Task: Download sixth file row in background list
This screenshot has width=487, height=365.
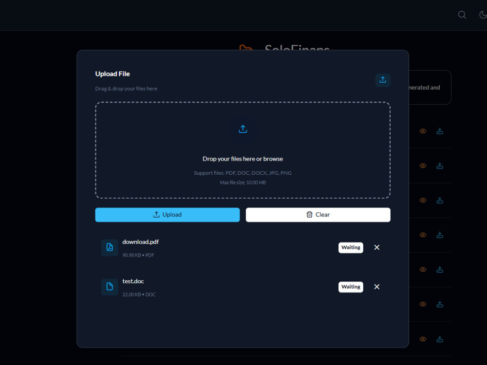Action: (x=440, y=304)
